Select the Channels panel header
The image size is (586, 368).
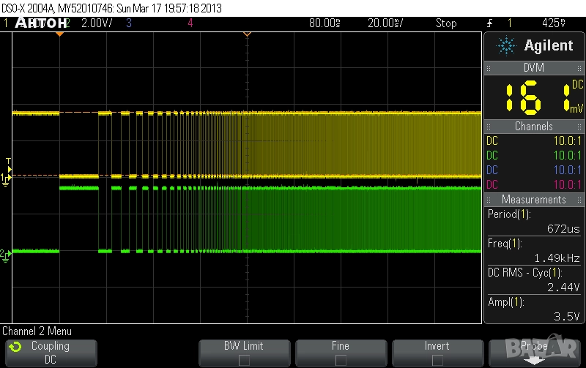click(x=533, y=127)
